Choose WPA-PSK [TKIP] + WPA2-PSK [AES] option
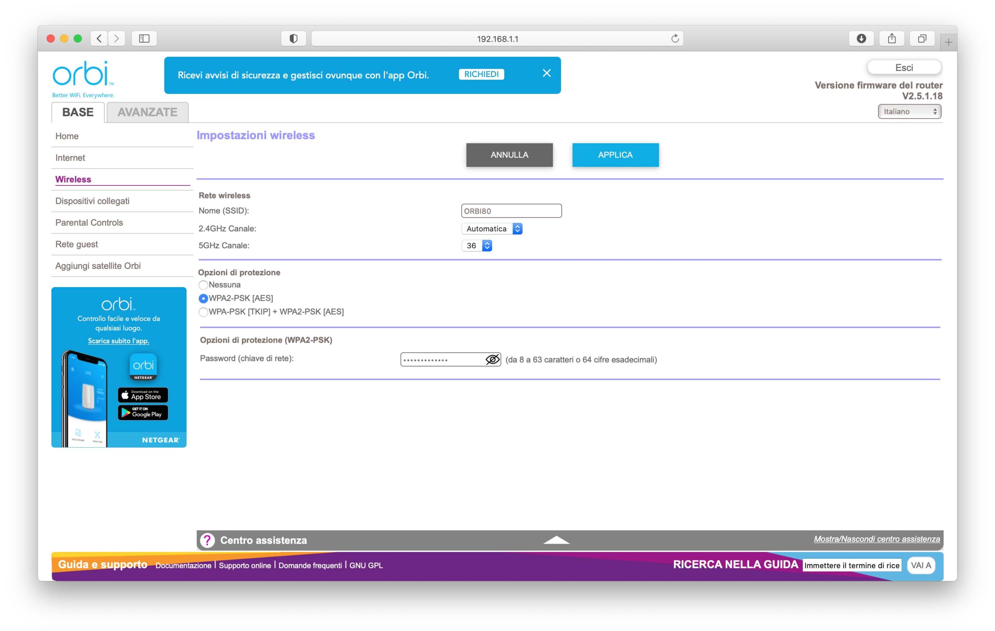This screenshot has width=995, height=631. (203, 312)
